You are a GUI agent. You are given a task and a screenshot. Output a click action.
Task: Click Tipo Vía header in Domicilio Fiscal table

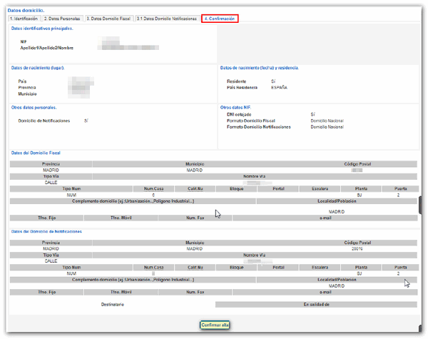click(x=51, y=176)
